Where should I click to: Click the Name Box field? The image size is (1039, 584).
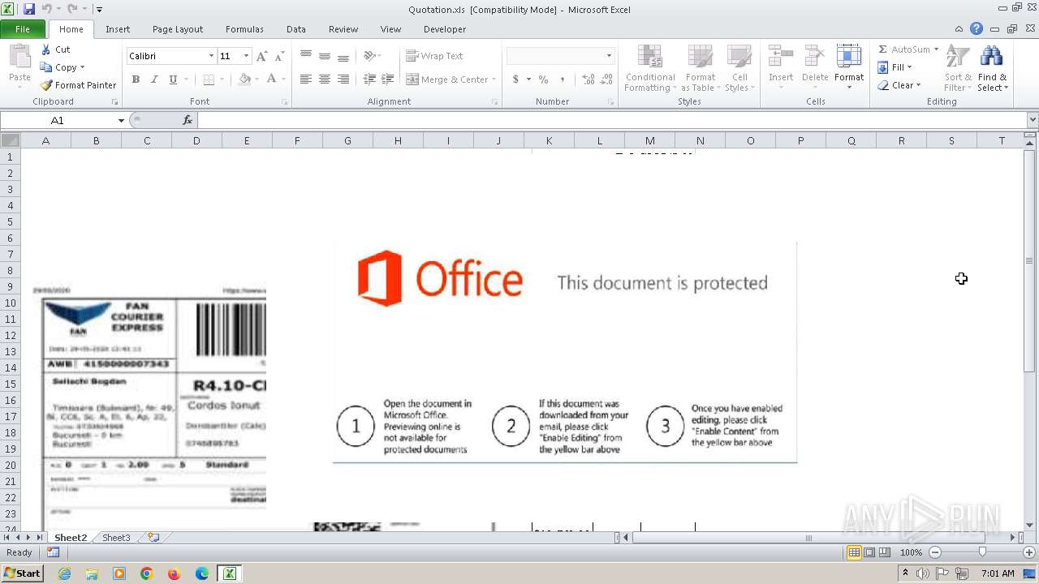pos(58,120)
